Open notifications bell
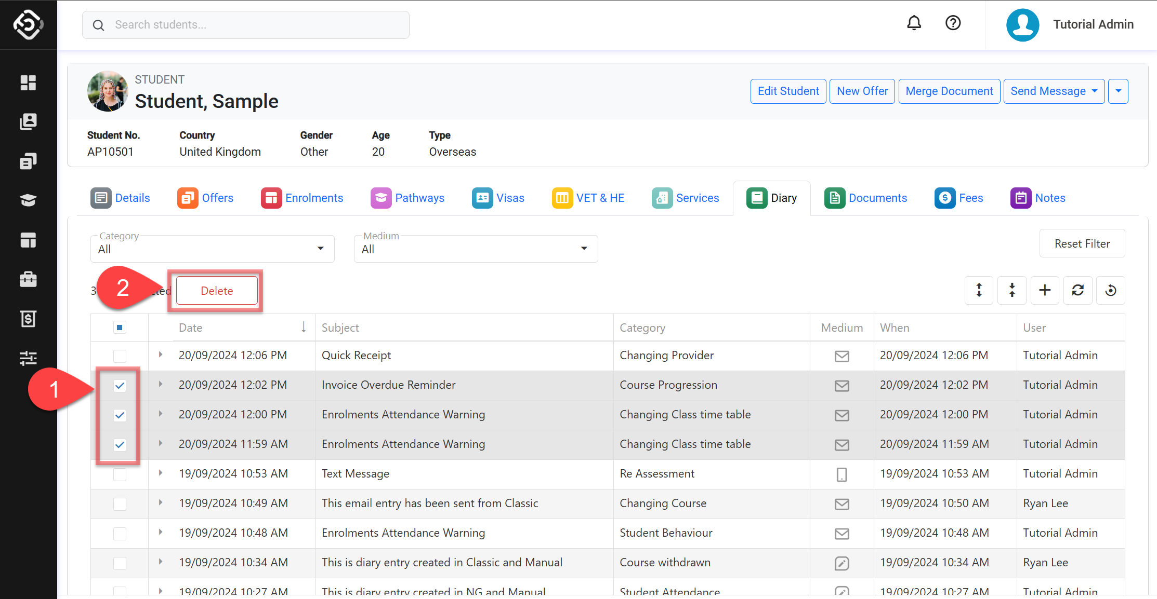This screenshot has height=599, width=1157. coord(914,23)
